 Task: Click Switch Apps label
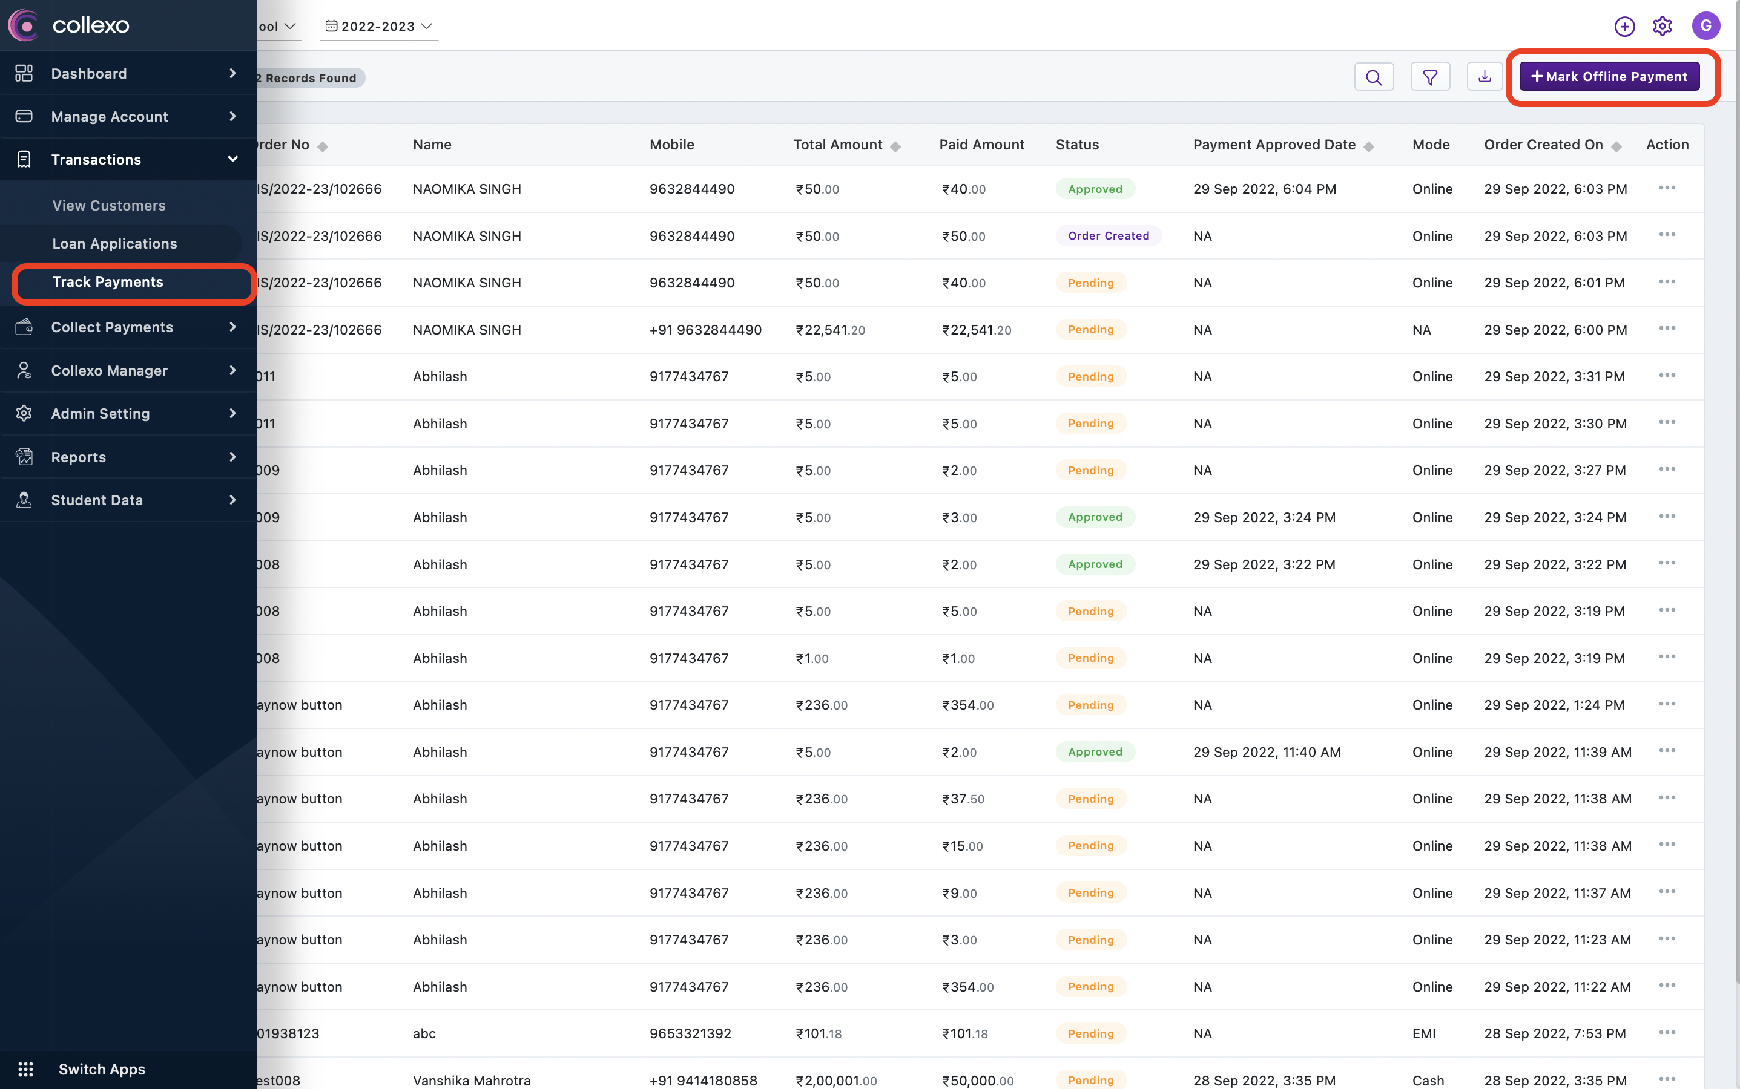(102, 1069)
